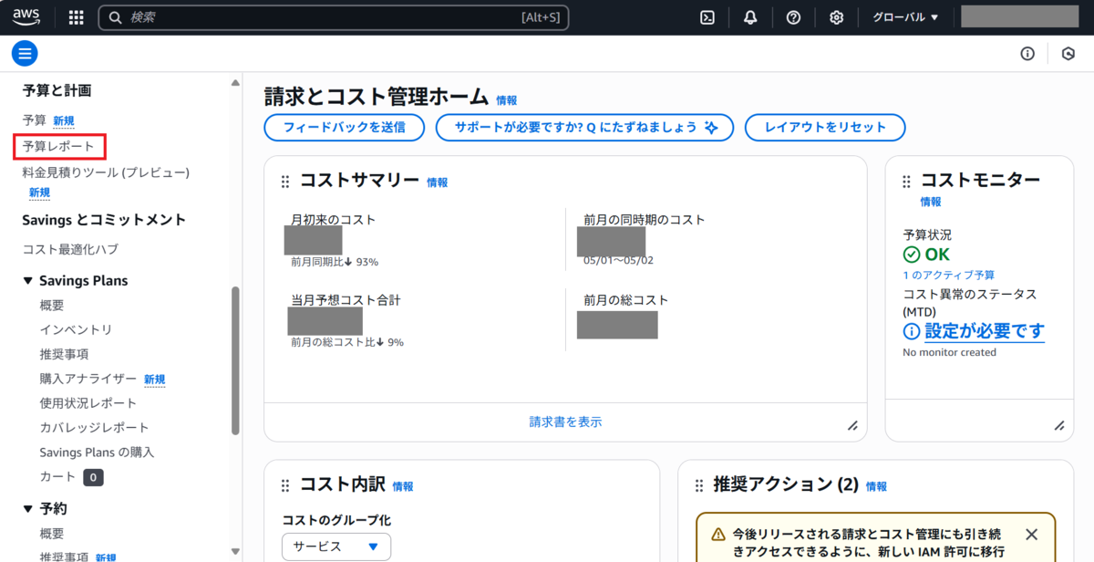Open 情報 link beside コスト内訳
The height and width of the screenshot is (562, 1094).
(x=403, y=486)
